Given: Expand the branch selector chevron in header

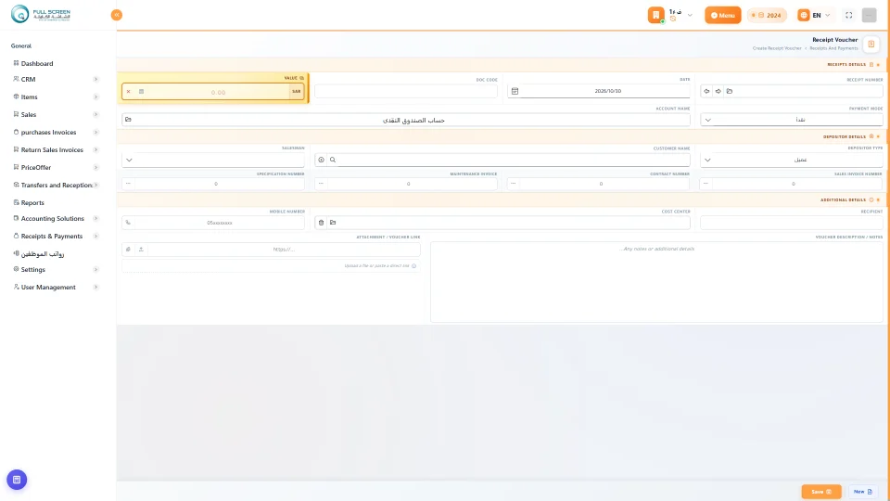Looking at the screenshot, I should coord(690,16).
